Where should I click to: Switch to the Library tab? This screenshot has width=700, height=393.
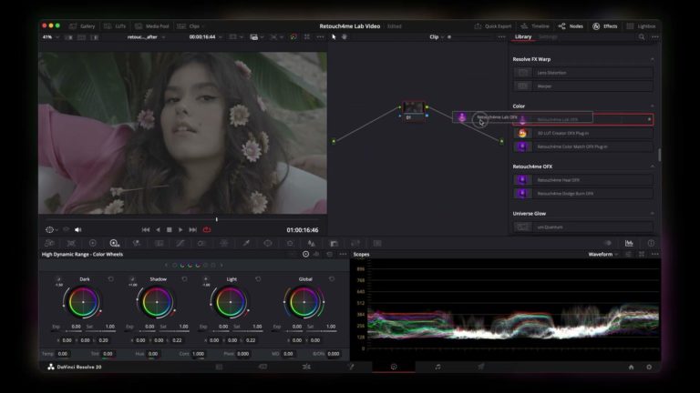coord(523,37)
